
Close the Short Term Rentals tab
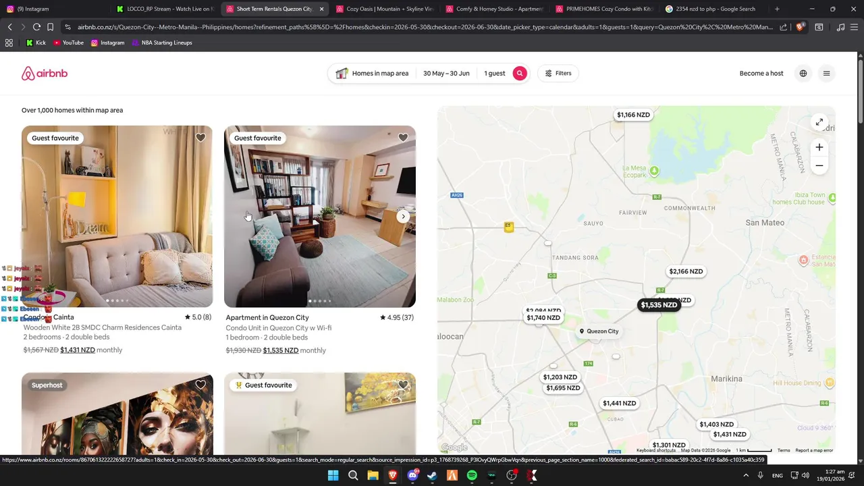(x=321, y=9)
